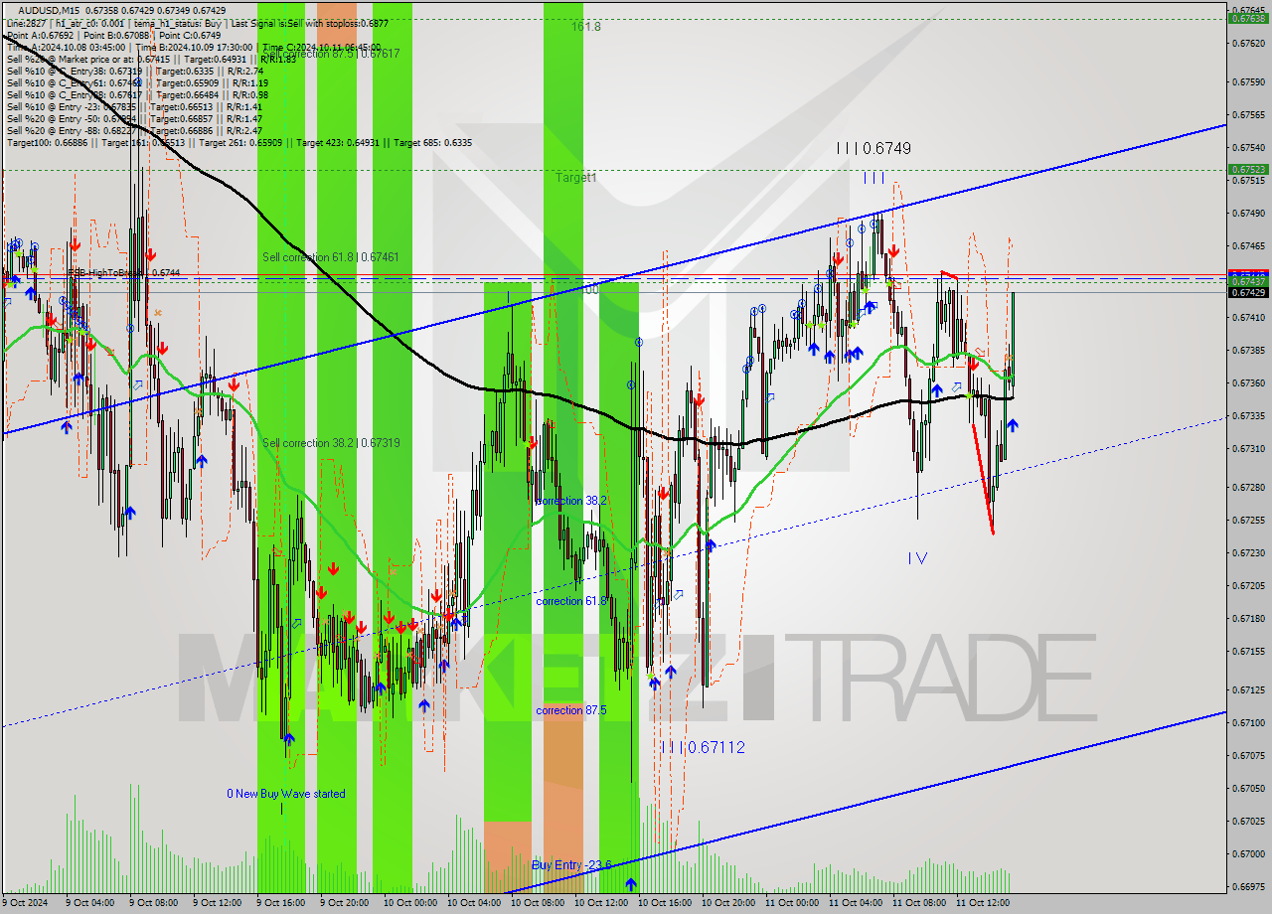Viewport: 1272px width, 914px height.
Task: Click the '161.8' Fibonacci label
Action: click(586, 27)
